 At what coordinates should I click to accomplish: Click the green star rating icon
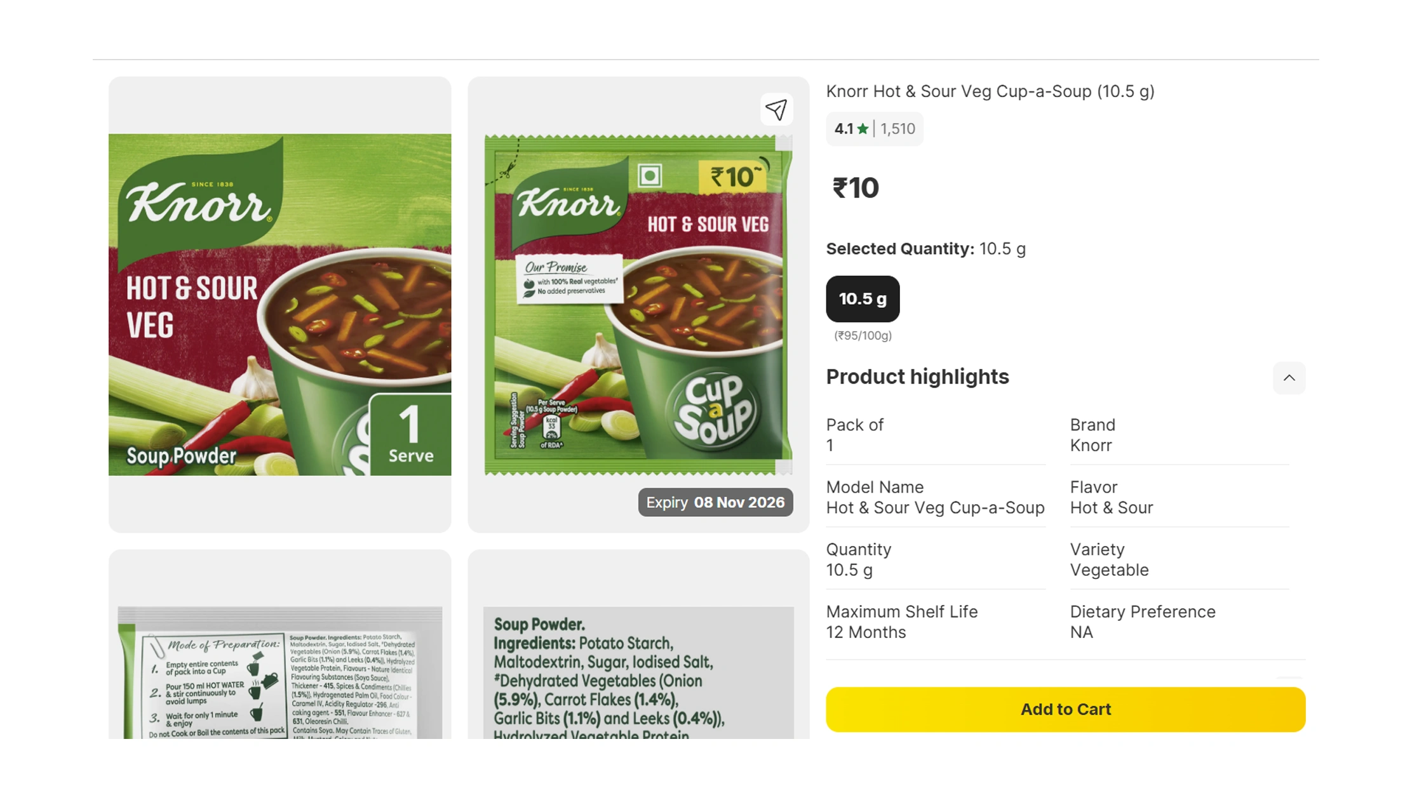click(x=863, y=129)
